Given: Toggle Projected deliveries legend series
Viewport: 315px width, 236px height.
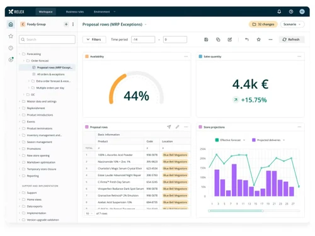Looking at the screenshot, I should [268, 140].
